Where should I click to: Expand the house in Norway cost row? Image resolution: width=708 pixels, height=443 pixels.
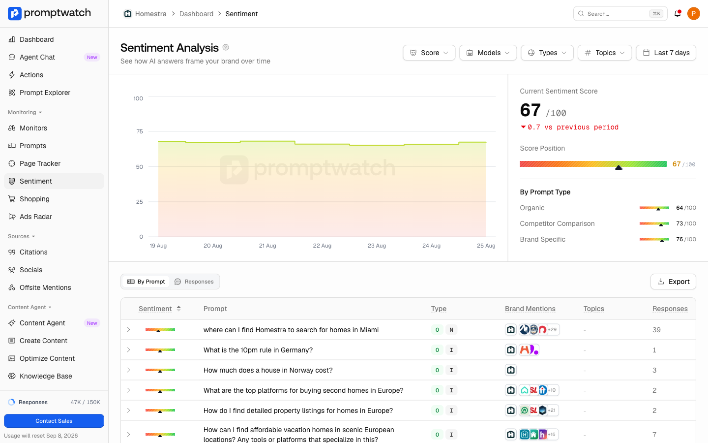click(129, 370)
